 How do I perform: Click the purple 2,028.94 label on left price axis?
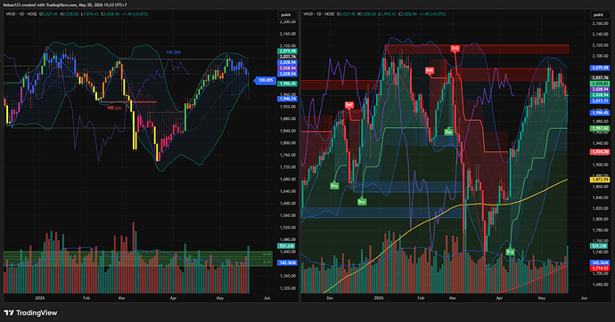click(288, 68)
